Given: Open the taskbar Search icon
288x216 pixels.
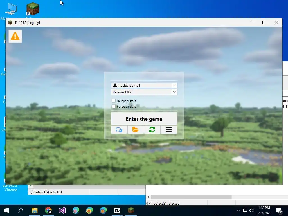Looking at the screenshot, I should (x=20, y=210).
